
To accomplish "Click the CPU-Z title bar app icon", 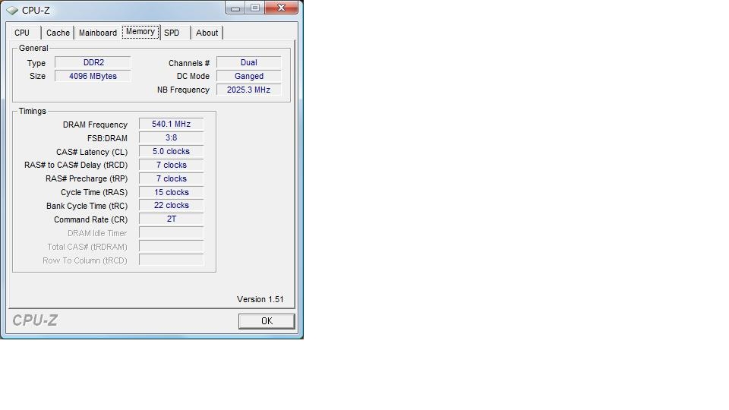I will click(x=12, y=10).
